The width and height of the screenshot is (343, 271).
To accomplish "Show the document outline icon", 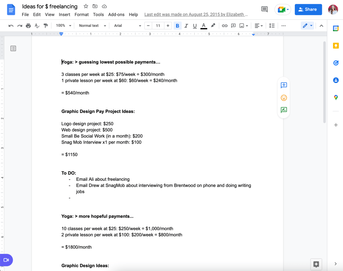I will point(13,48).
